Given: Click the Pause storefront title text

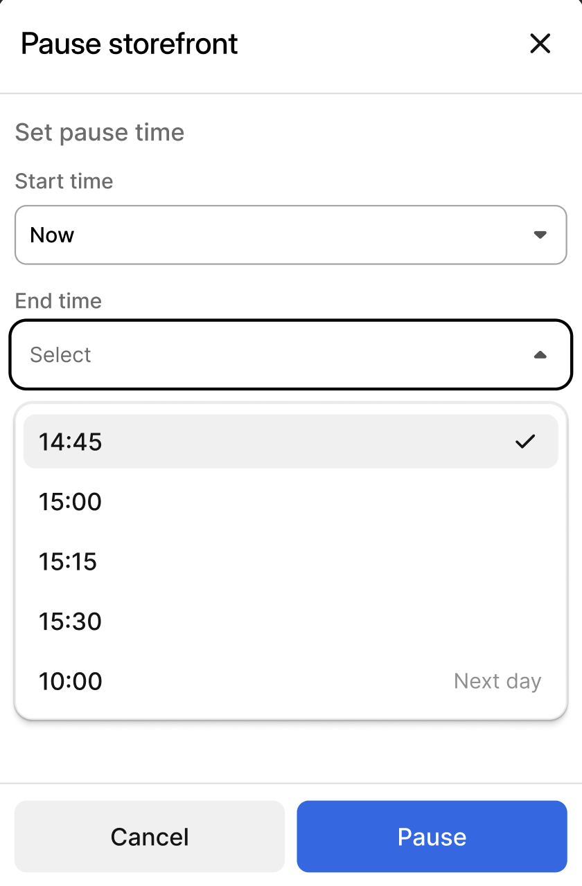Looking at the screenshot, I should [130, 44].
